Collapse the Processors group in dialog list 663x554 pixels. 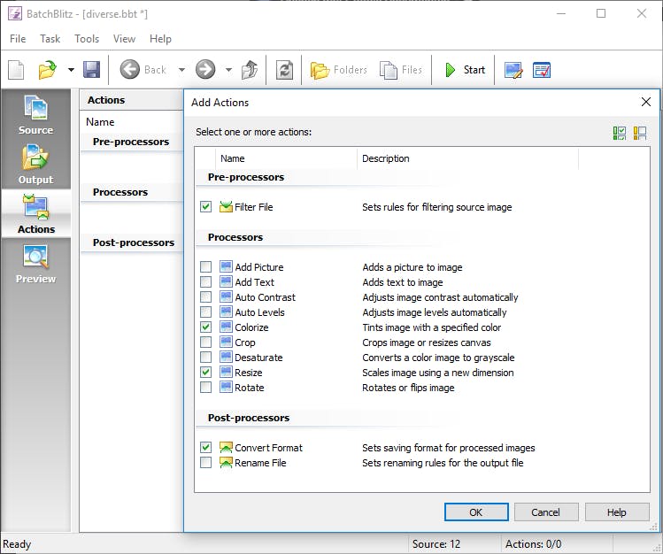235,237
